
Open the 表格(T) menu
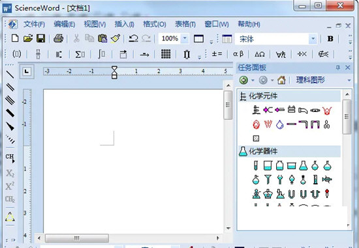(185, 24)
